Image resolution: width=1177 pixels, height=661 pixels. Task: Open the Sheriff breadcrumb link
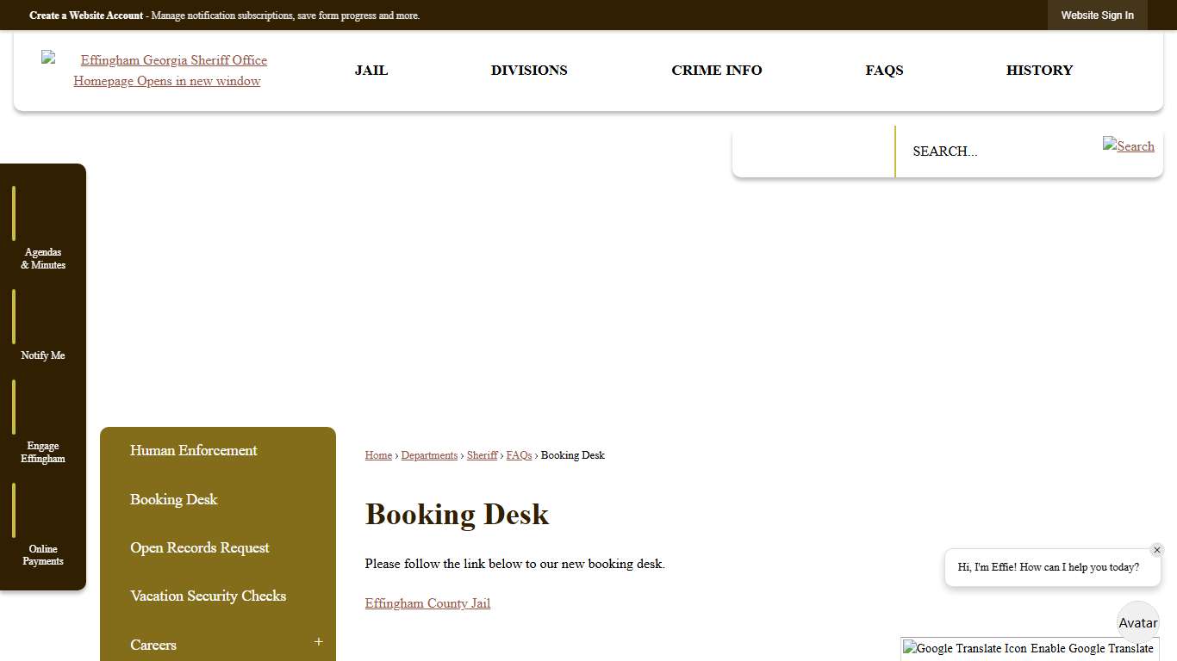click(482, 455)
